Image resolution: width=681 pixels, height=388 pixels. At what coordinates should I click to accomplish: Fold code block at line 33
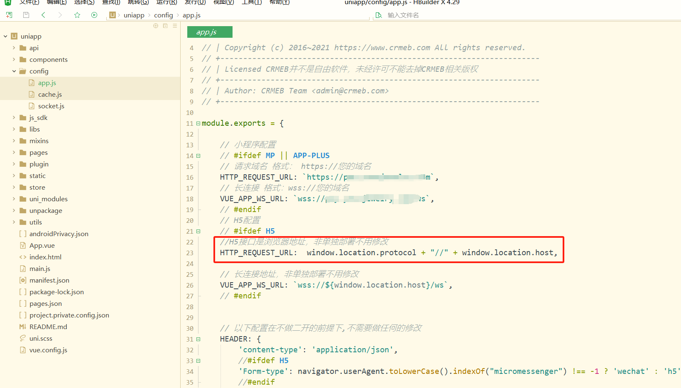pyautogui.click(x=198, y=361)
